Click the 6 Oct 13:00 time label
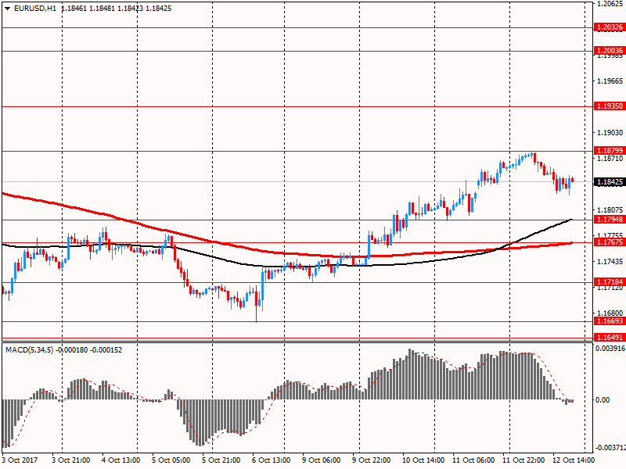 tap(272, 460)
